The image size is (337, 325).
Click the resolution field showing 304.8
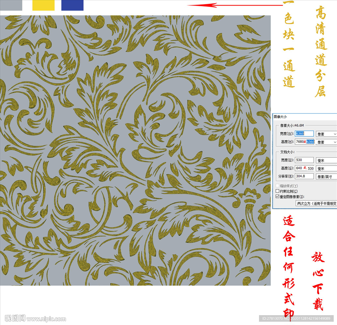point(304,176)
